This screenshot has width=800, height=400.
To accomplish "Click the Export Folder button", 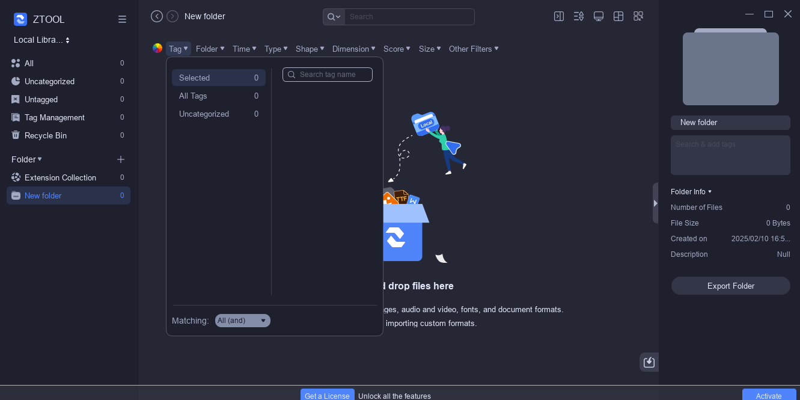I will [730, 286].
